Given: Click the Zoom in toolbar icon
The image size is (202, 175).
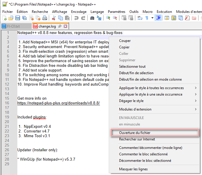Looking at the screenshot, I should click(x=108, y=18).
